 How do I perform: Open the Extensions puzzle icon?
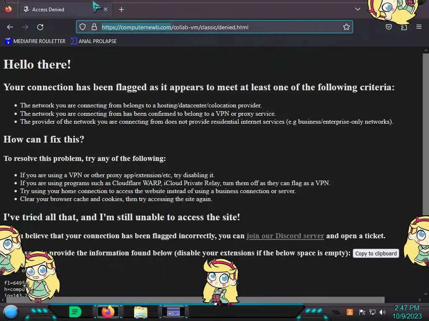coord(404,27)
